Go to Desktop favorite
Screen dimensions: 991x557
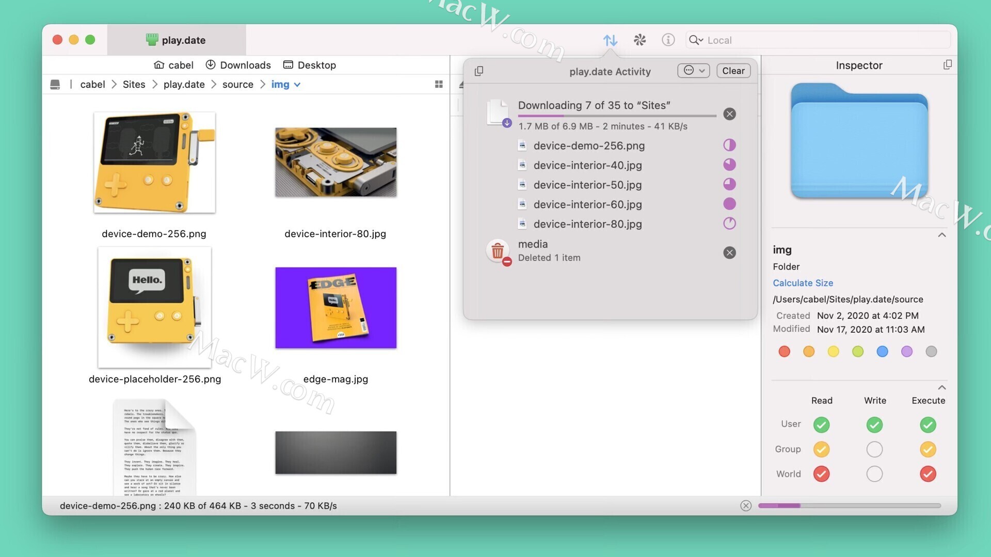click(310, 65)
